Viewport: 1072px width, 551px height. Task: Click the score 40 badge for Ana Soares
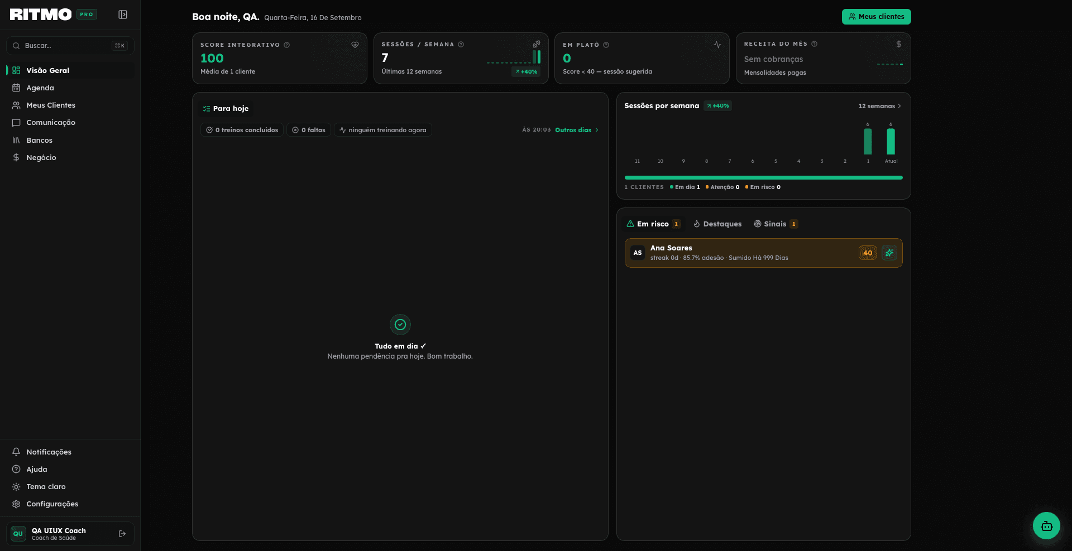868,253
